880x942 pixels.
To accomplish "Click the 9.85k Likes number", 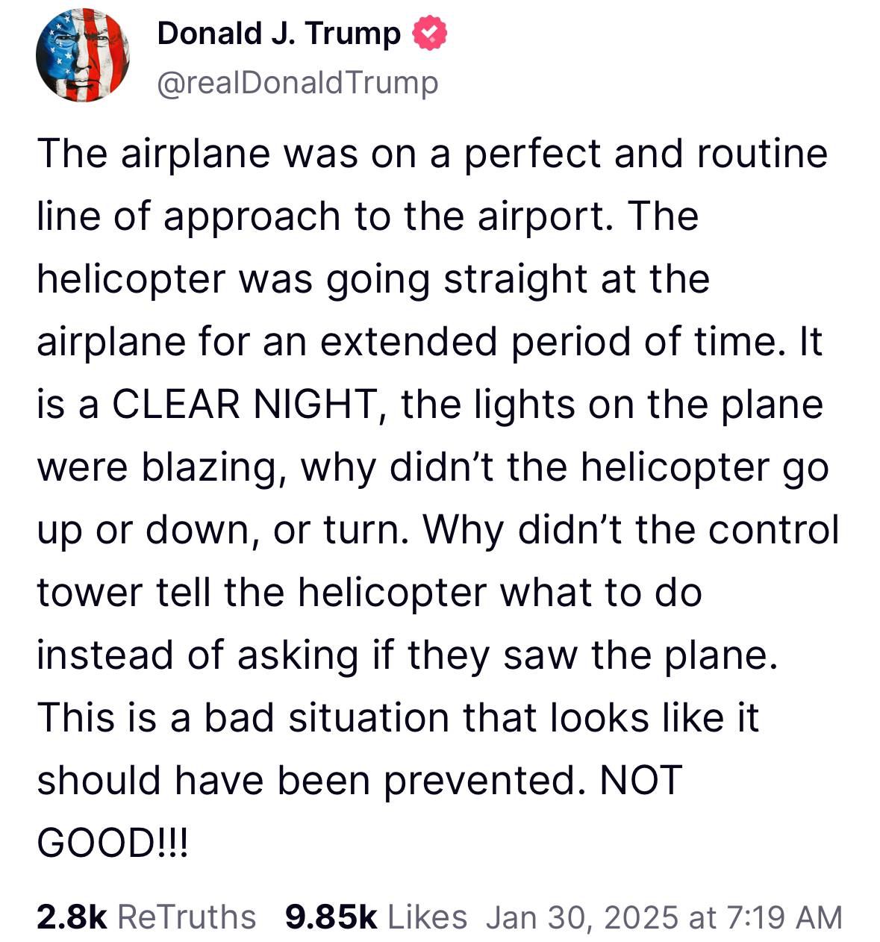I will pyautogui.click(x=331, y=917).
